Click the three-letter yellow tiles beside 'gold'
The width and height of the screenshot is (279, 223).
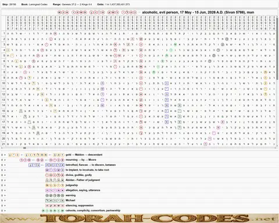(x=59, y=155)
